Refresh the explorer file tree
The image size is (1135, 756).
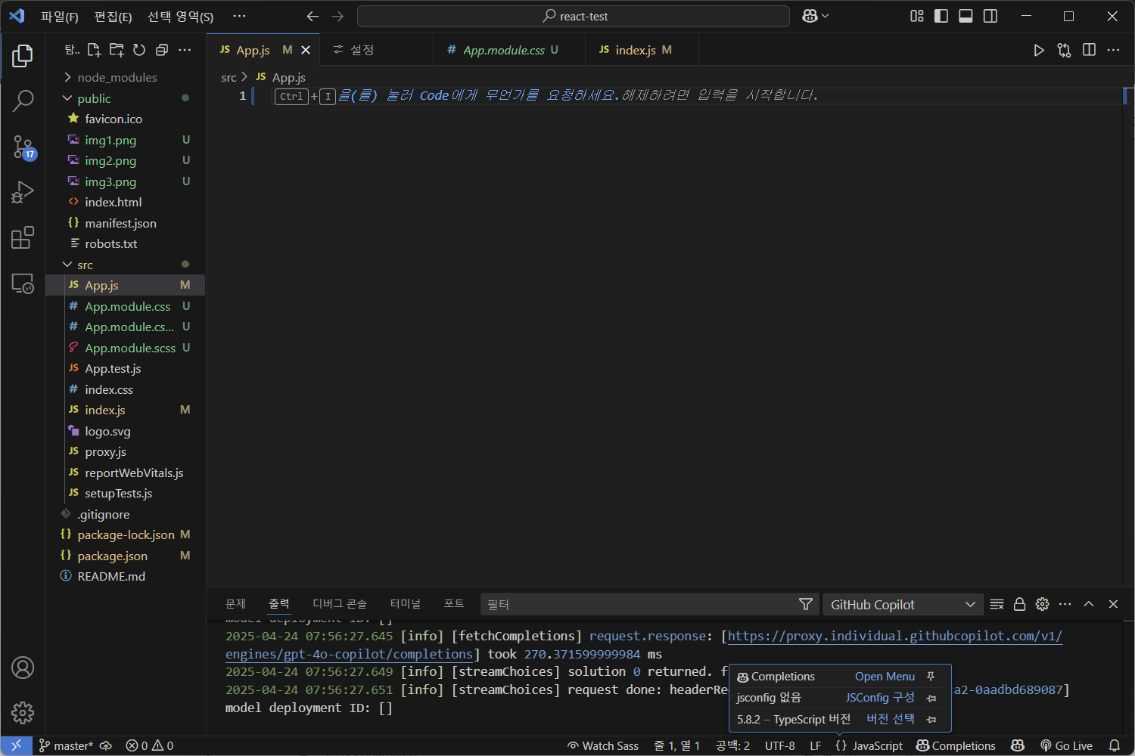(x=139, y=50)
